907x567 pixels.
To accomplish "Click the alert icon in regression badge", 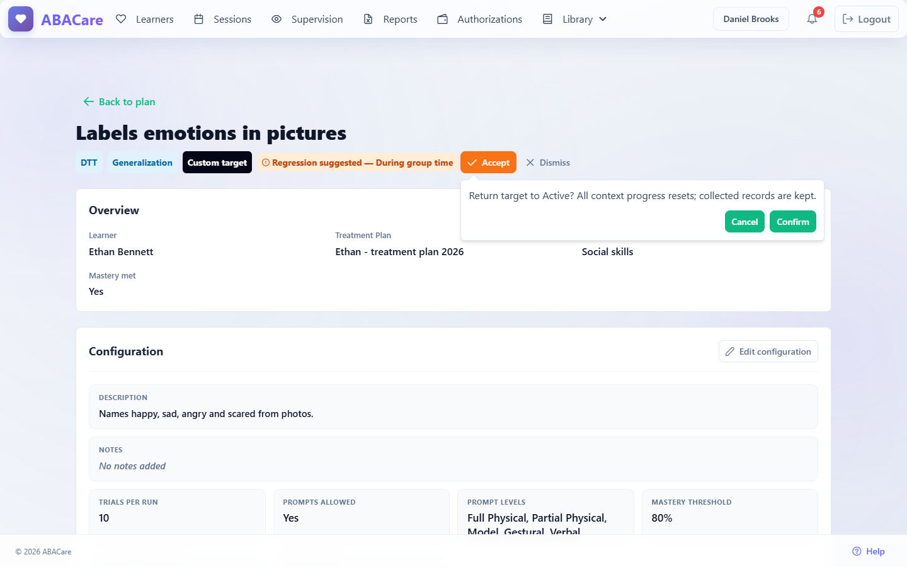I will 266,163.
